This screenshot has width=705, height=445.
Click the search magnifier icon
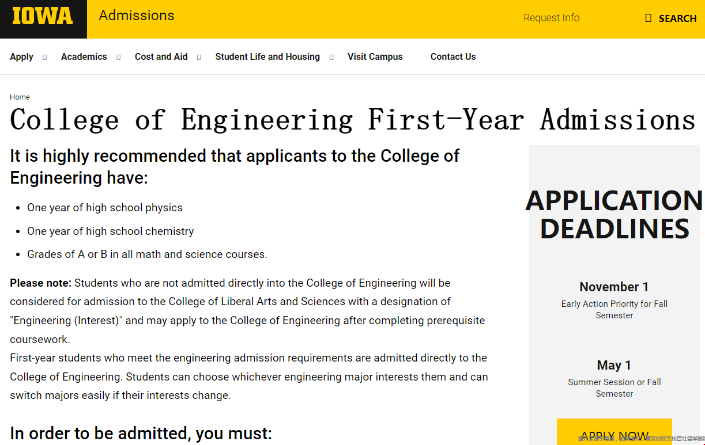[x=648, y=18]
